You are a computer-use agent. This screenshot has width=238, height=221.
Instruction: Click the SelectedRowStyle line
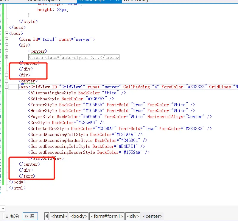120,128
